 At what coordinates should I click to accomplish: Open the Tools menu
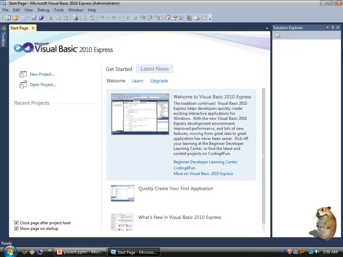(59, 10)
